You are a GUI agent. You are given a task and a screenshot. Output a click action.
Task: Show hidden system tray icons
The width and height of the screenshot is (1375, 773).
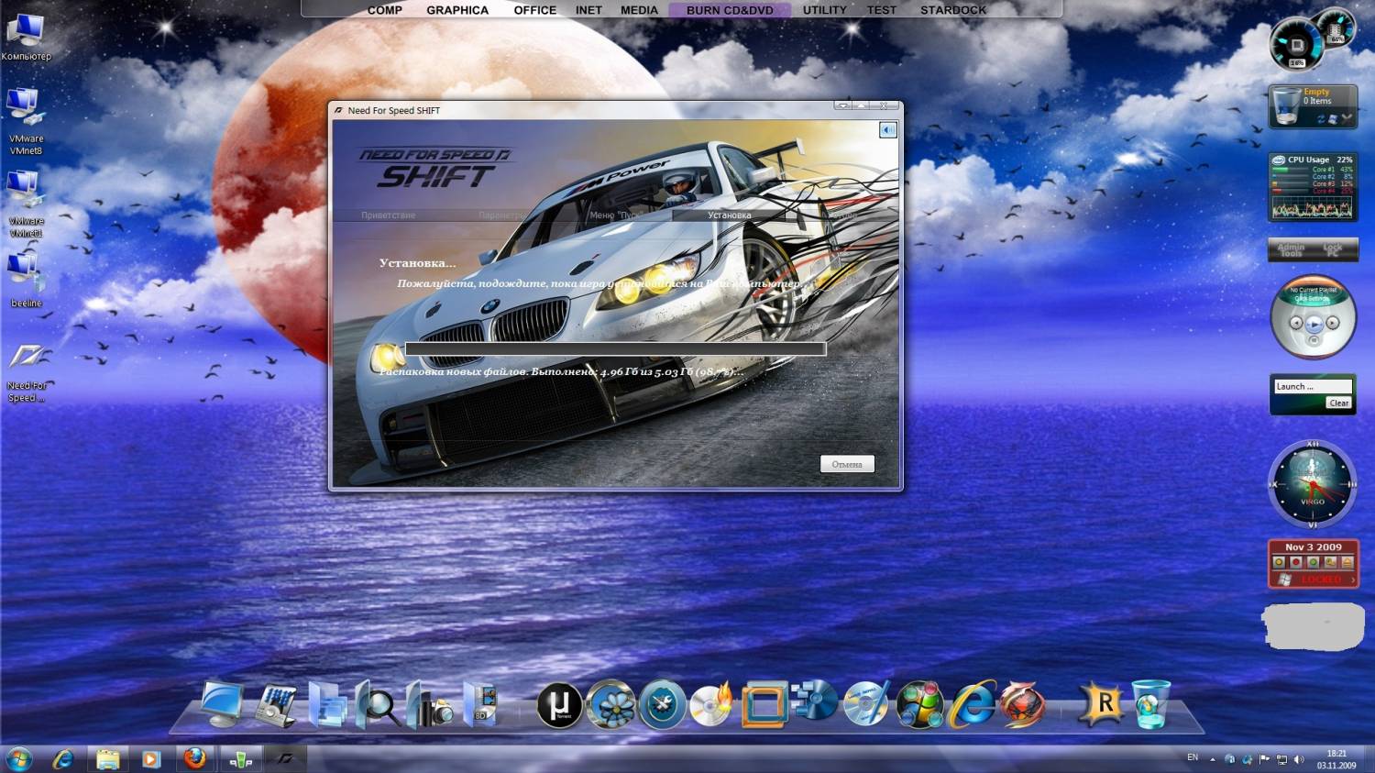(1213, 760)
